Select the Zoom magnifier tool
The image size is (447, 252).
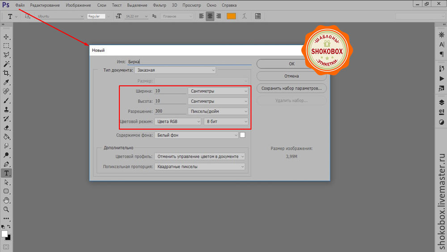point(6,209)
